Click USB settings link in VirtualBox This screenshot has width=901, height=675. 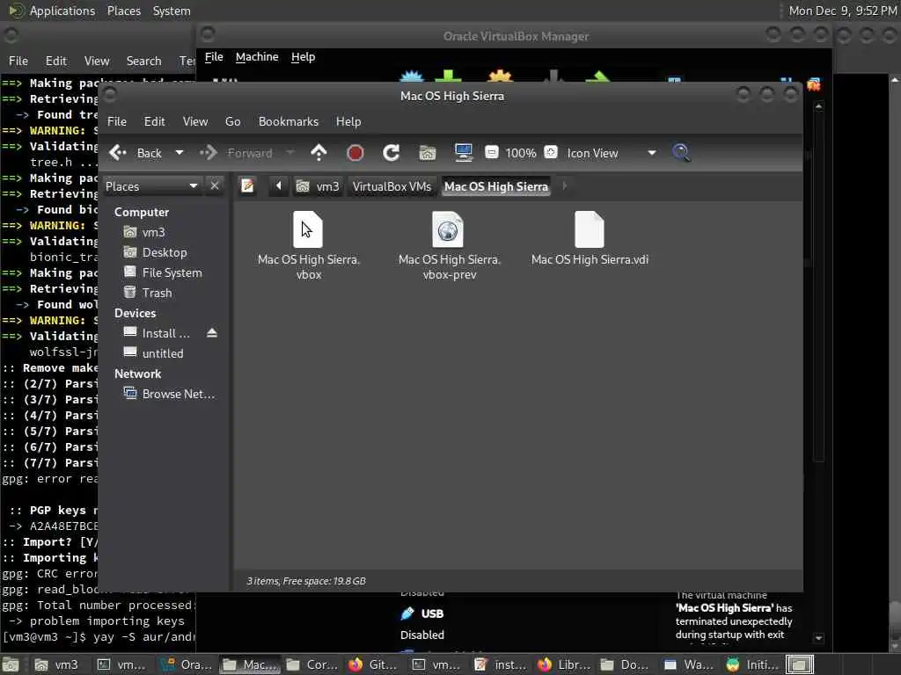pos(432,613)
